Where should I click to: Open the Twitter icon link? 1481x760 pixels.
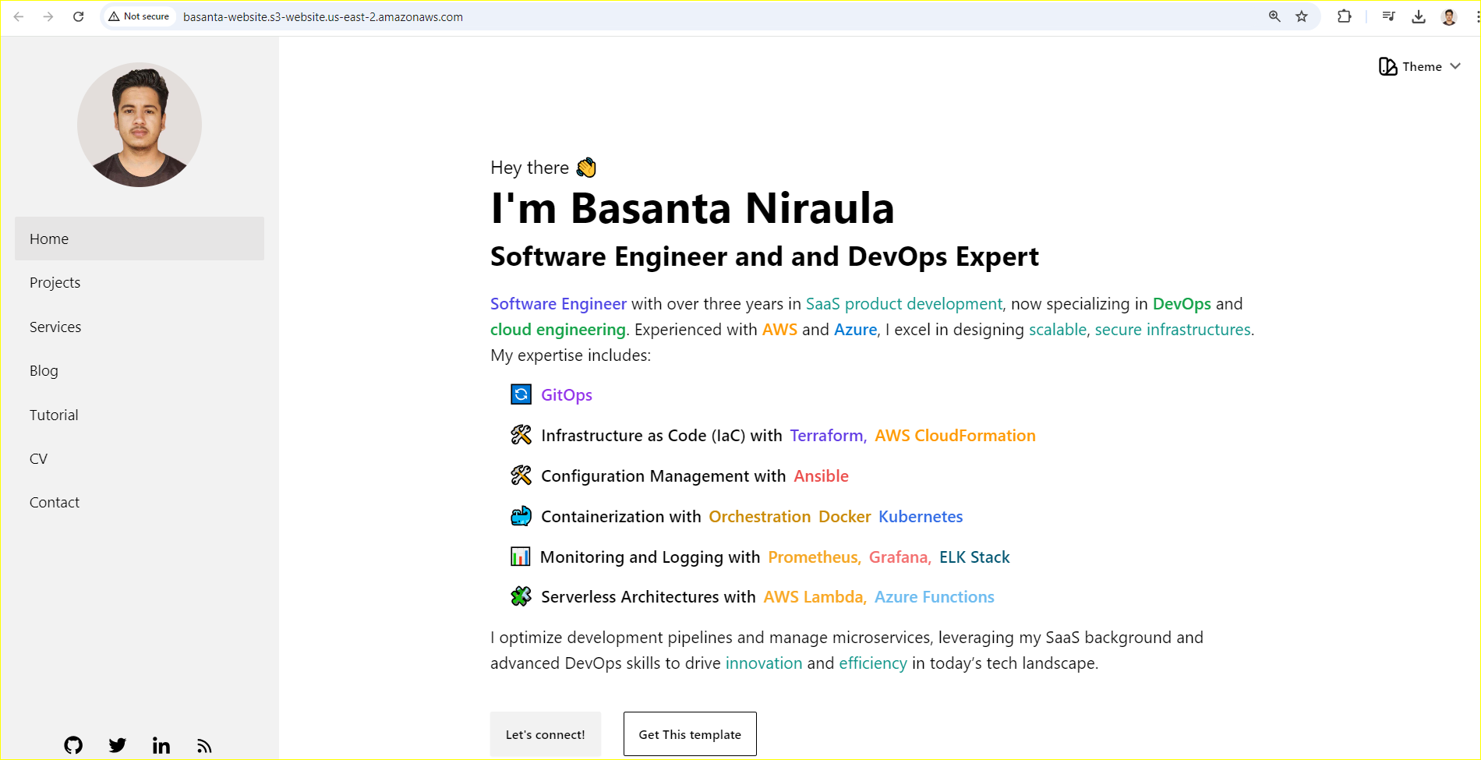[x=118, y=745]
